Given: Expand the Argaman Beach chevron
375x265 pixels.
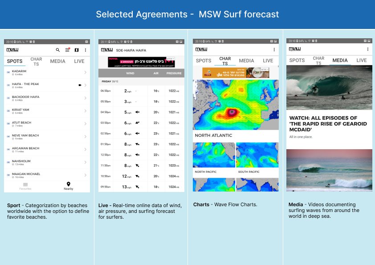Looking at the screenshot, I should (86, 150).
